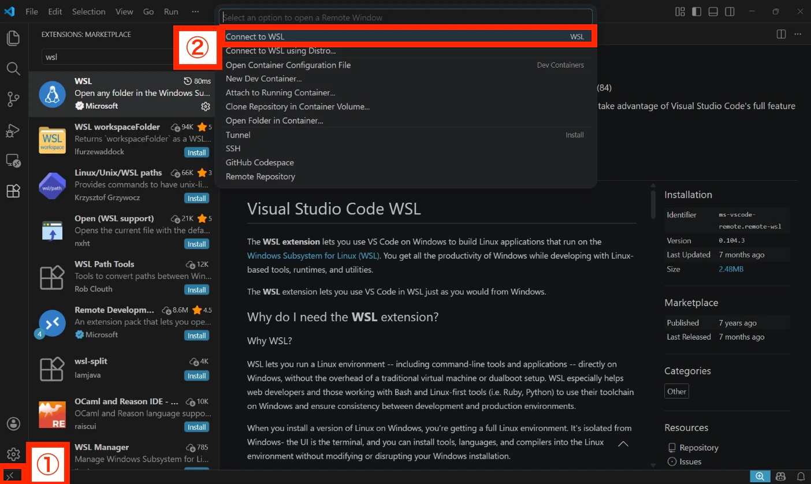Open the Copilot status icon
811x484 pixels.
[781, 476]
